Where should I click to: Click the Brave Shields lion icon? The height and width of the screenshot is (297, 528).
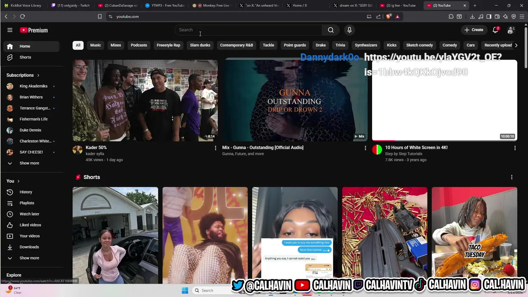pos(389,16)
